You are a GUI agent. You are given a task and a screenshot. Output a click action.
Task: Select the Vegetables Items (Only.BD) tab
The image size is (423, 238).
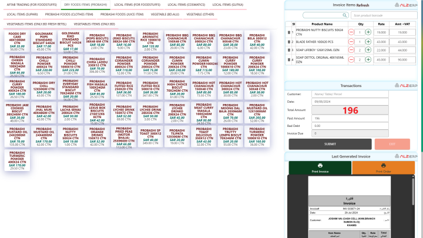point(95,24)
